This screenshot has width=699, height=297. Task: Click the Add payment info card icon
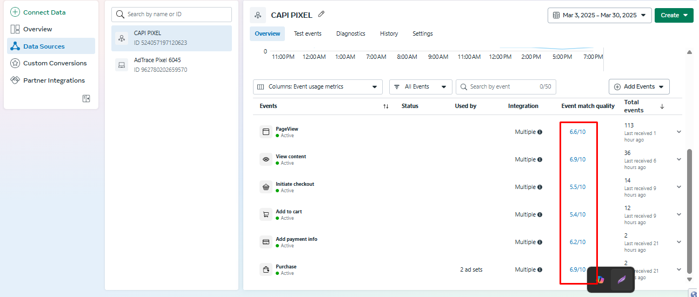pyautogui.click(x=265, y=242)
